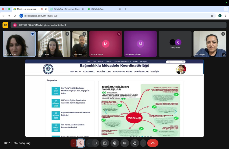The width and height of the screenshot is (229, 149).
Task: Reload the Meet page
Action: coord(14,16)
